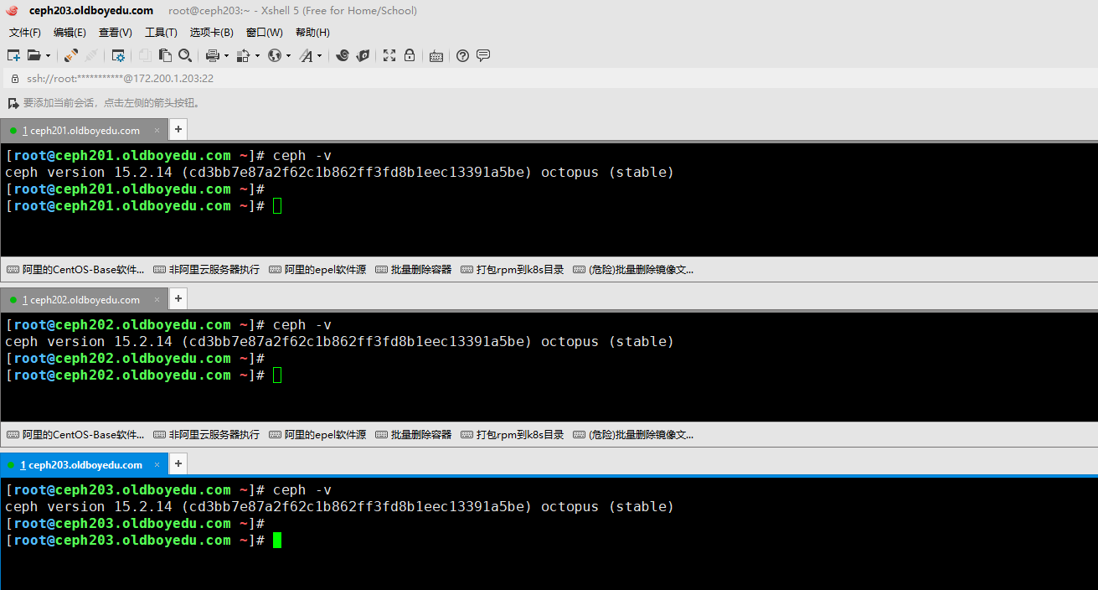This screenshot has width=1098, height=590.
Task: Expand the Open folder dropdown arrow
Action: point(48,56)
